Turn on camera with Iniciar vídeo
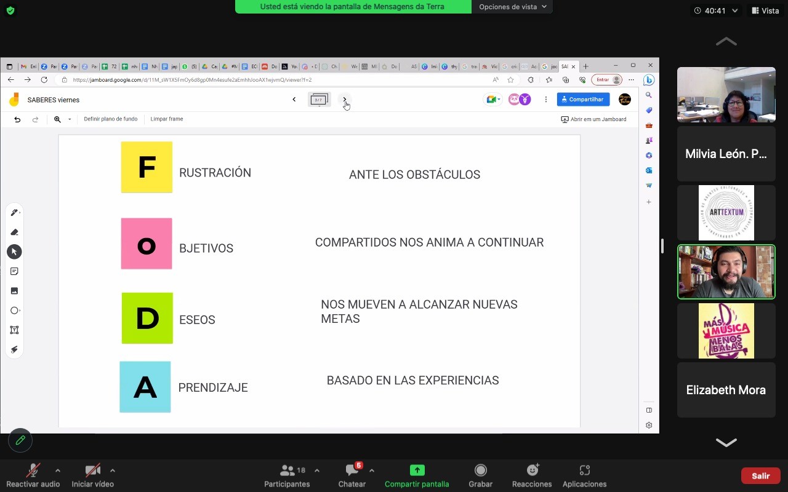 pyautogui.click(x=92, y=470)
